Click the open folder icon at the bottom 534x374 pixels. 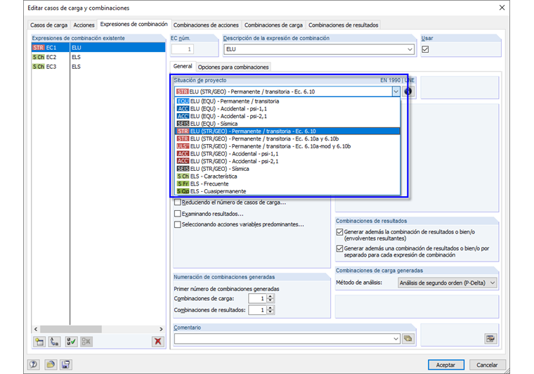51,365
